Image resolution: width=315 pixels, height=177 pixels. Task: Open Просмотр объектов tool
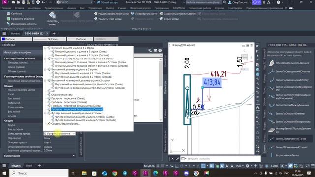tap(21, 19)
